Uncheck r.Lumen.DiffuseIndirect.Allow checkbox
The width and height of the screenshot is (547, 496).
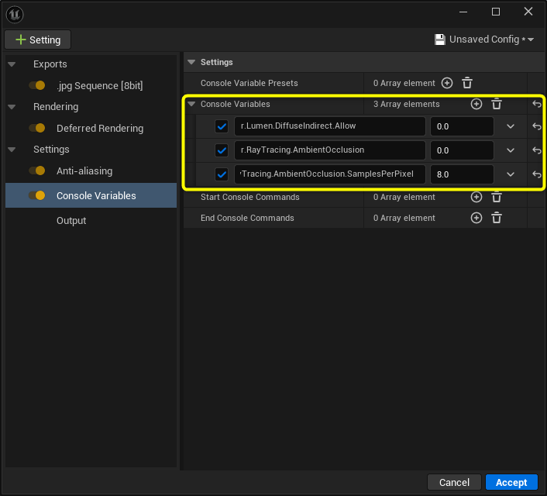(x=222, y=126)
